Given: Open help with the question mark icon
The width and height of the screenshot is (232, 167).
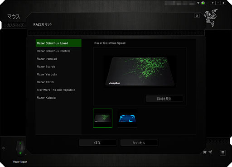Looking at the screenshot, I should pyautogui.click(x=213, y=3).
